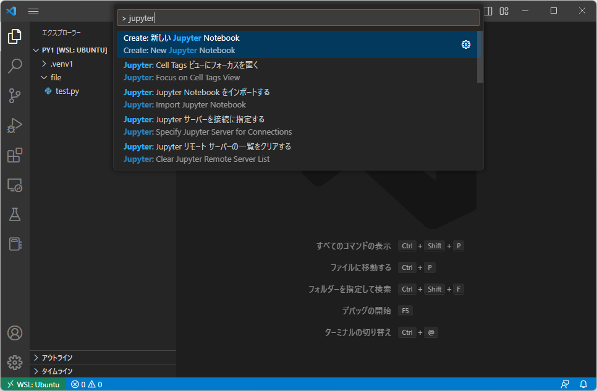This screenshot has width=597, height=391.
Task: Open the Accounts icon in the activity bar
Action: [14, 333]
